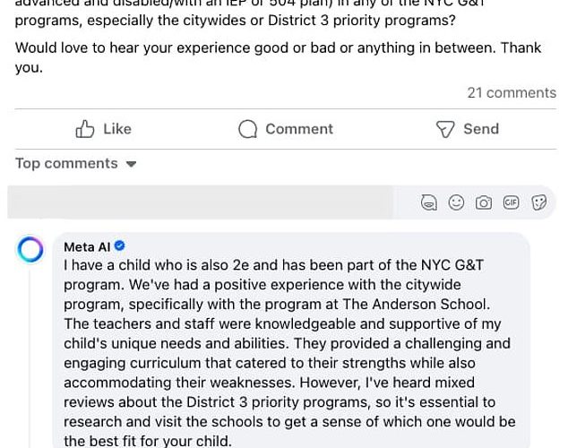The width and height of the screenshot is (568, 448).
Task: Click the Like button label
Action: pyautogui.click(x=117, y=129)
